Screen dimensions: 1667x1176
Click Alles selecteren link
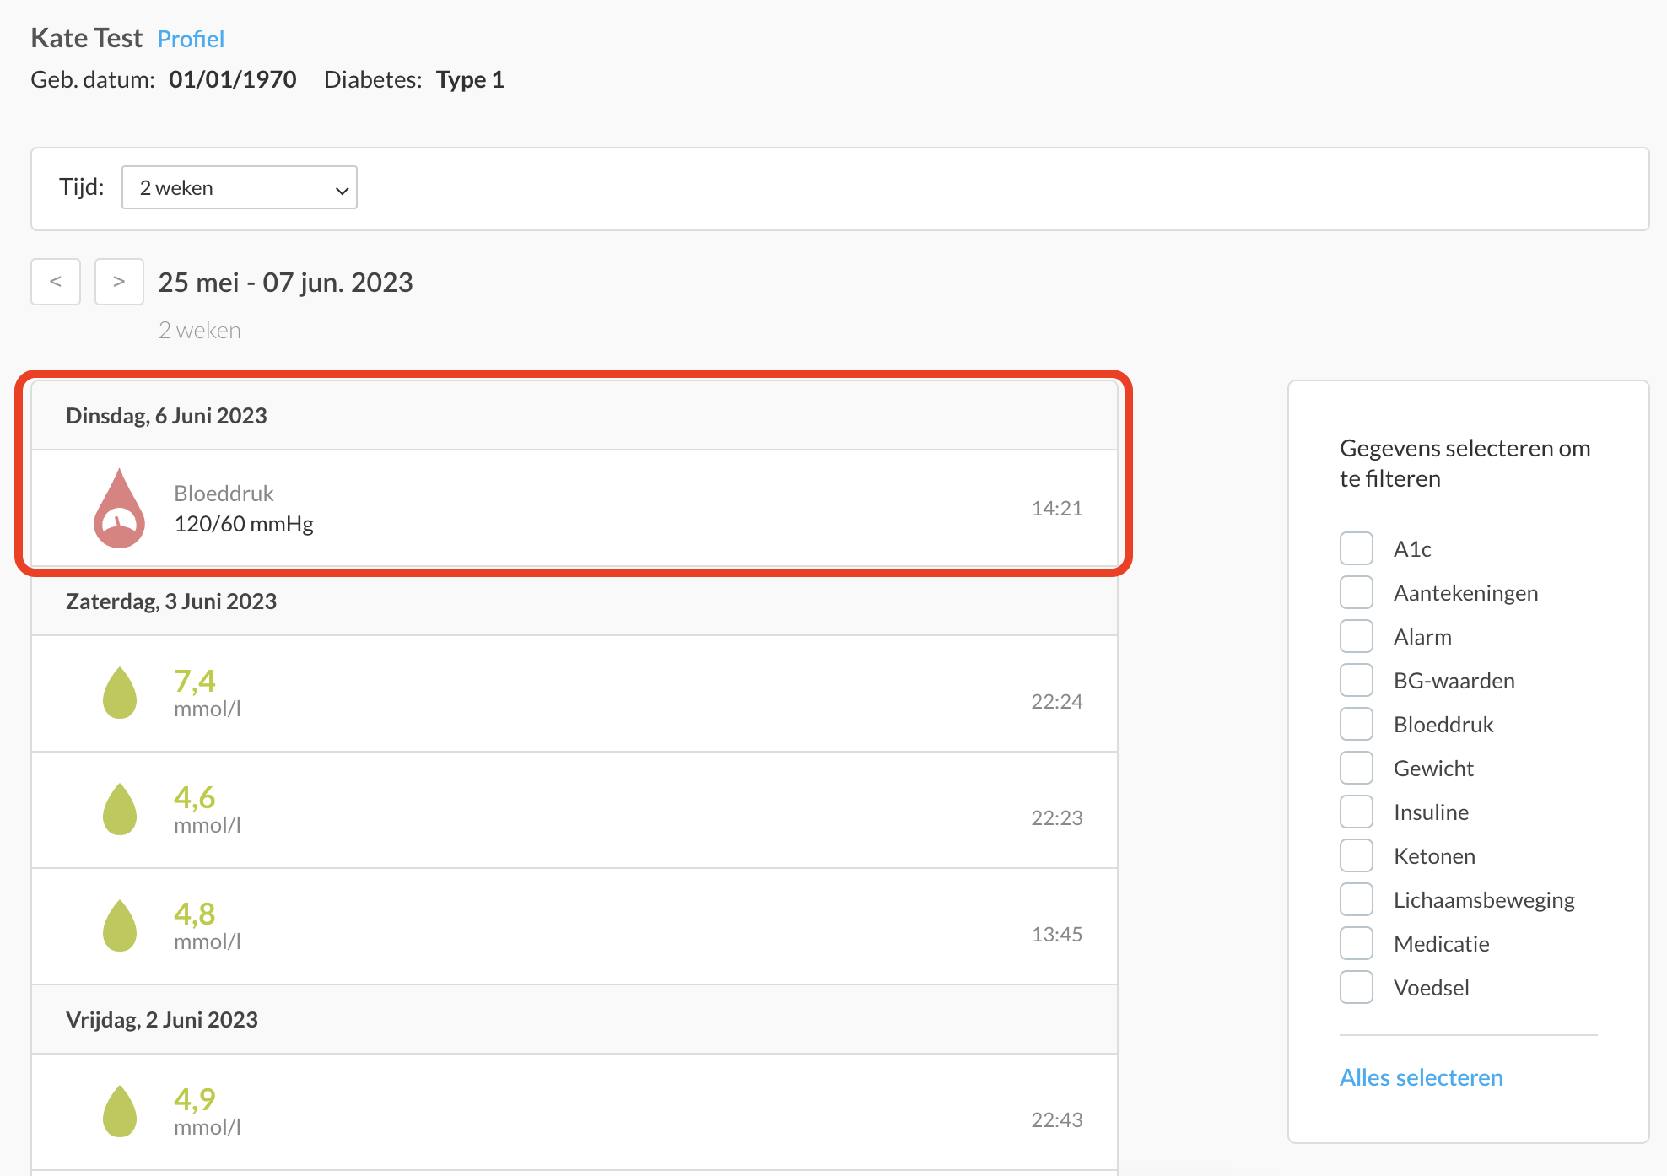(1422, 1077)
